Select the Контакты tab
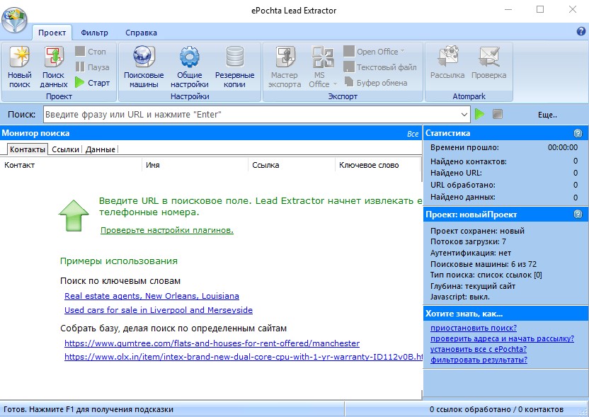This screenshot has width=589, height=417. tap(28, 149)
